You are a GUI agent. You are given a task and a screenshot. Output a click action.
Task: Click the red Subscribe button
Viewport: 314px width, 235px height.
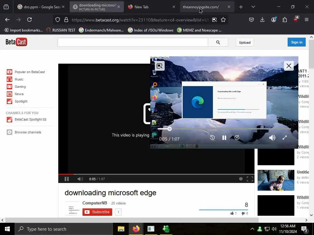pos(97,212)
